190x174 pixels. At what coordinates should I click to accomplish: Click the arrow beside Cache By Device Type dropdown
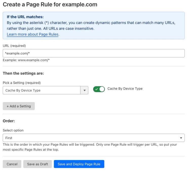click(84, 90)
